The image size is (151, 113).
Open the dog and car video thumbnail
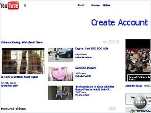60,55
